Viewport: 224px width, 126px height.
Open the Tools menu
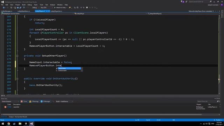click(41, 5)
